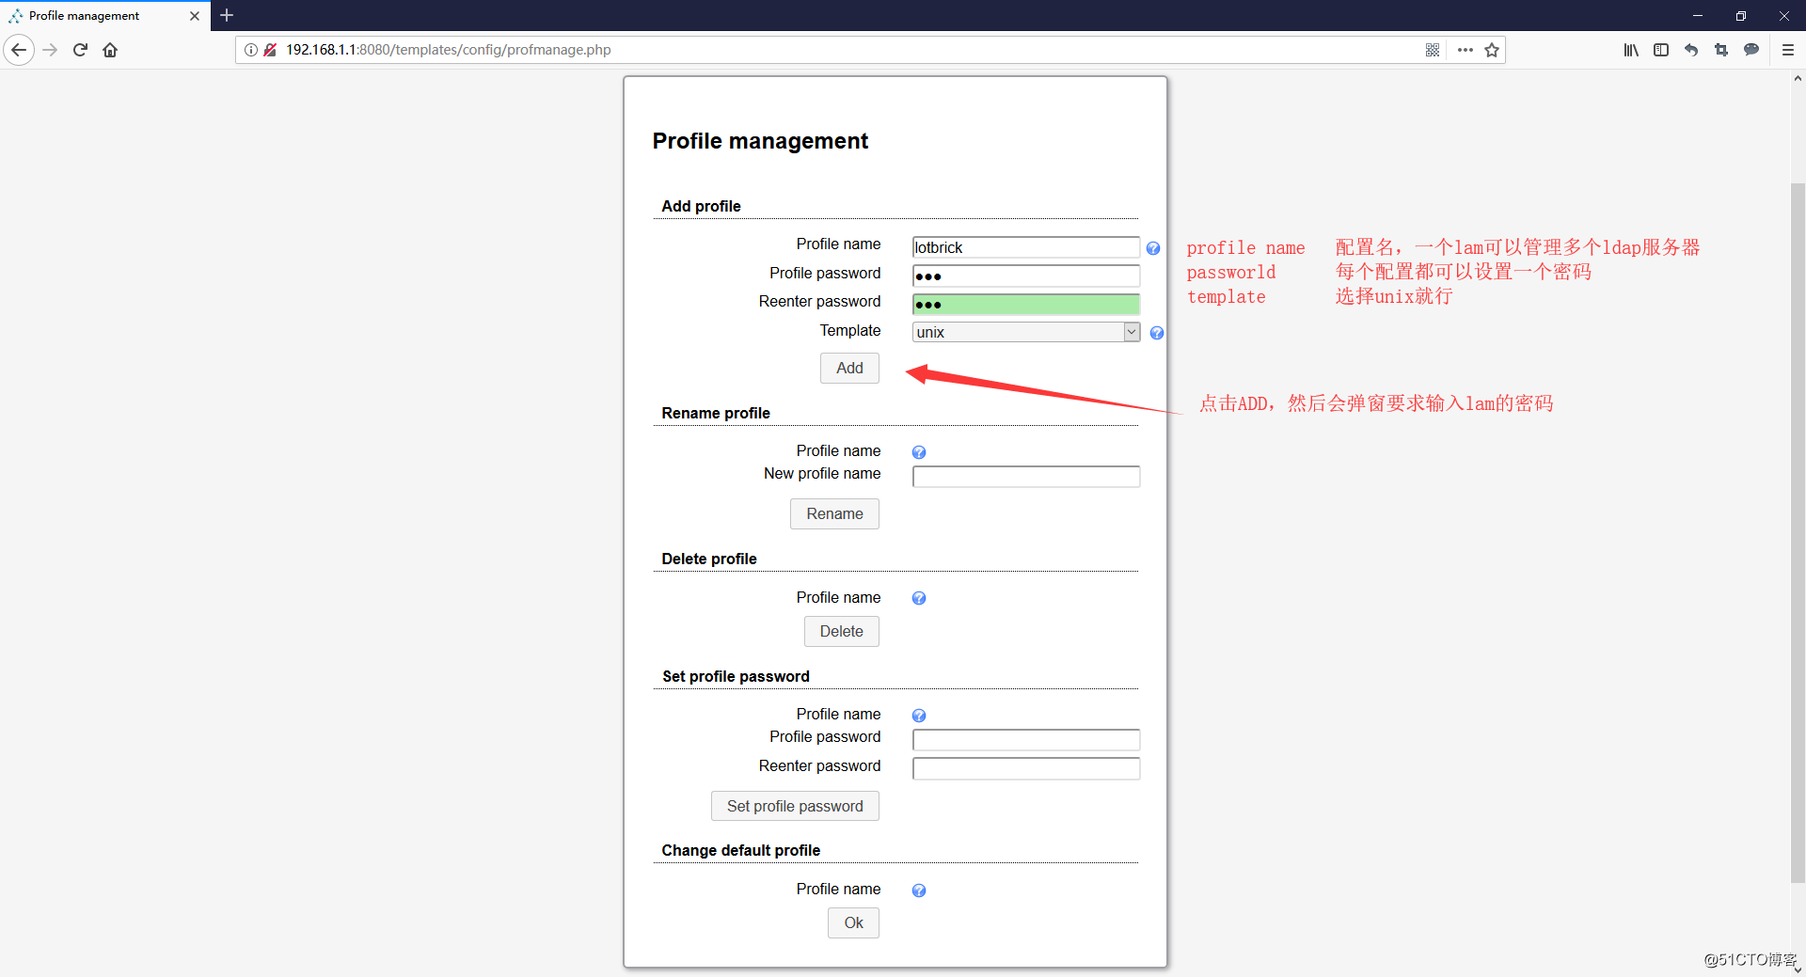Show help for Set profile password name
This screenshot has width=1806, height=977.
click(x=919, y=716)
